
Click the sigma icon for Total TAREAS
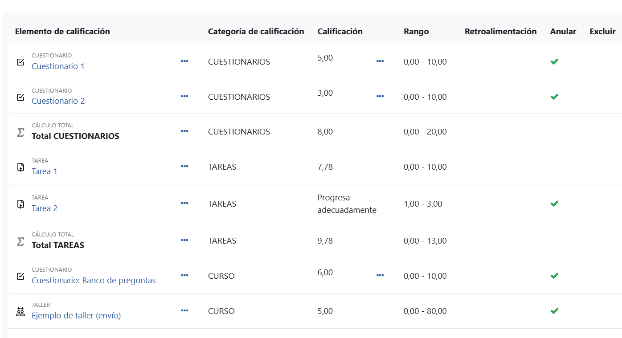pos(20,241)
